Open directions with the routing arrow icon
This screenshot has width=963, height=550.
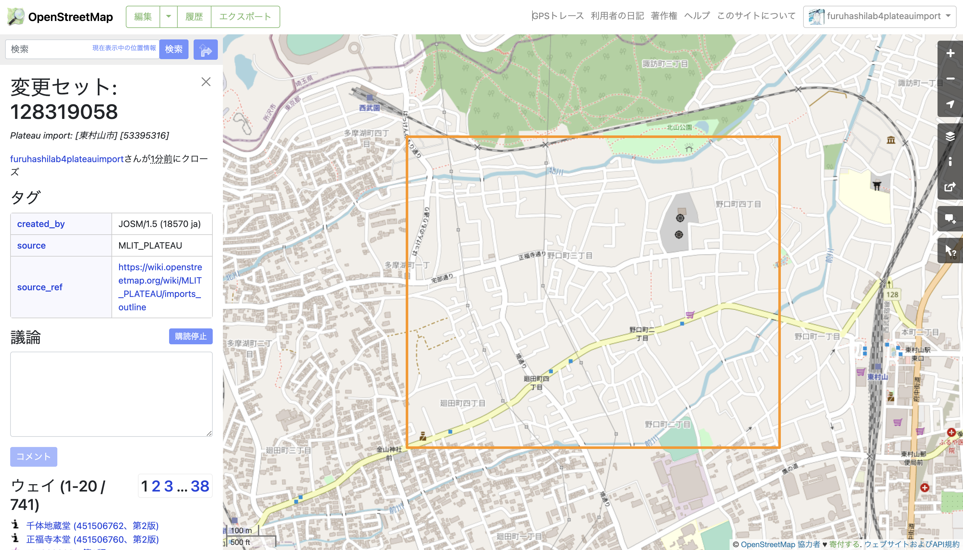click(205, 49)
